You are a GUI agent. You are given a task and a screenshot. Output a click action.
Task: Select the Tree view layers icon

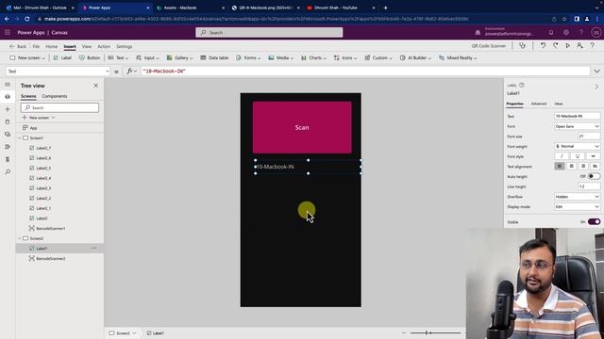coord(8,96)
